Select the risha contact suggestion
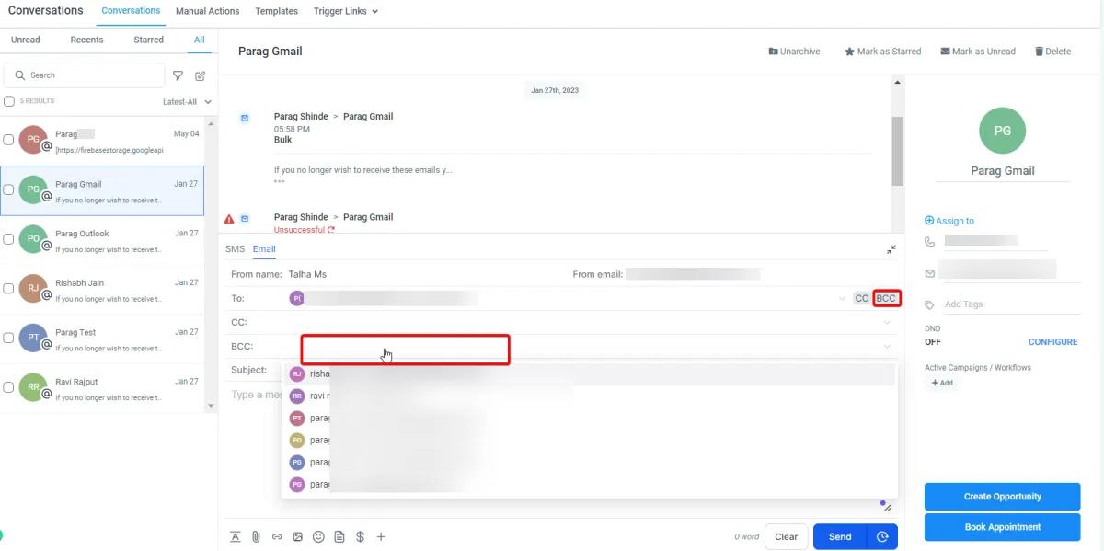Screen dimensions: 1104x551 click(589, 374)
